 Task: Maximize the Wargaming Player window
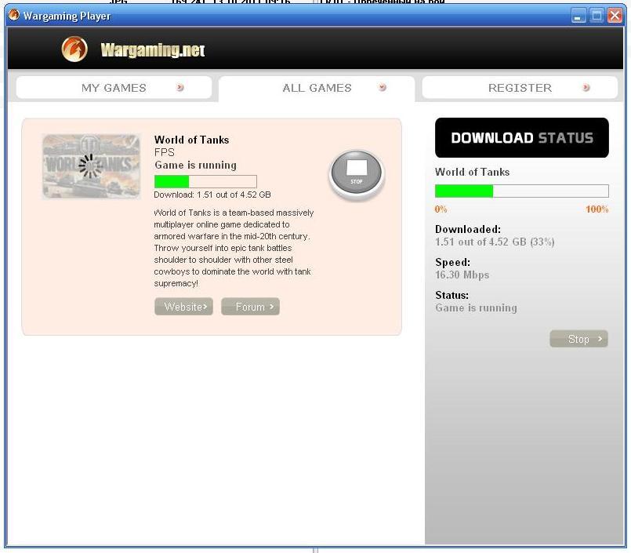click(x=597, y=16)
